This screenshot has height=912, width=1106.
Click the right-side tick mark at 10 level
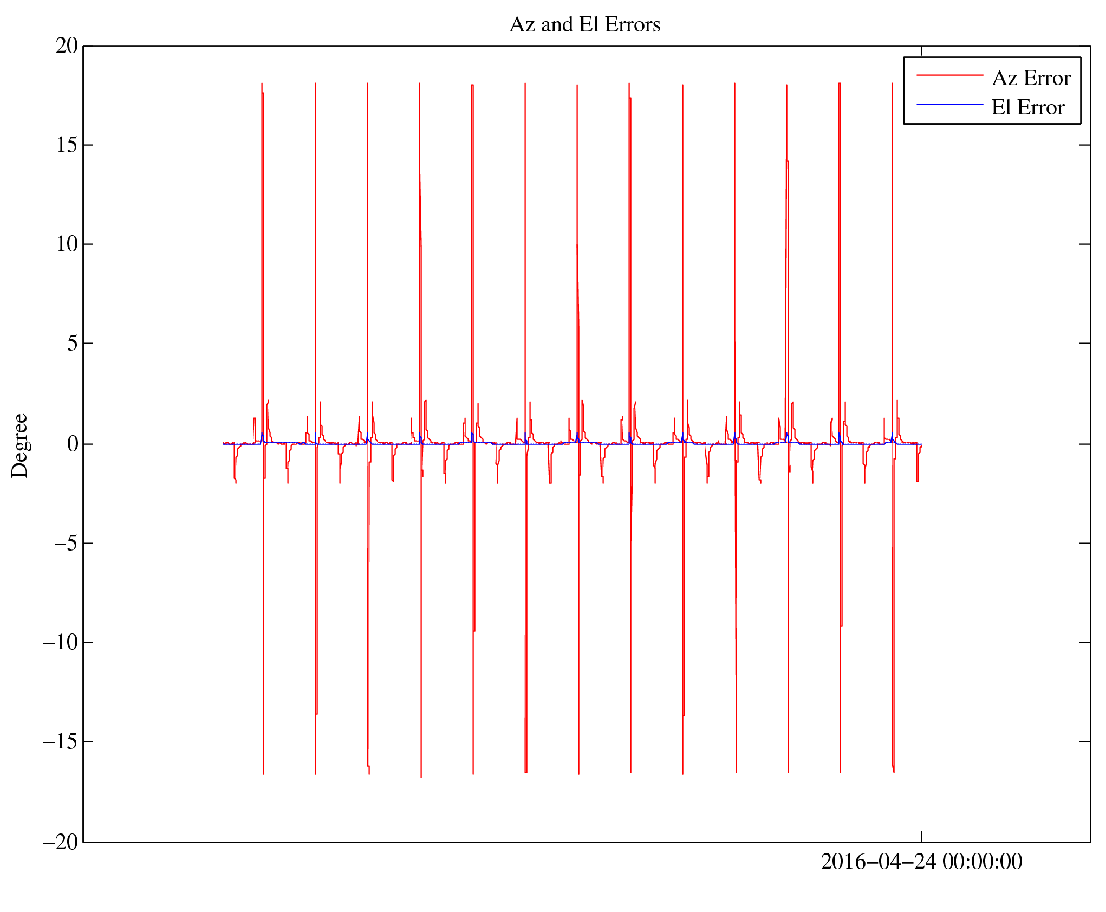[x=1084, y=244]
